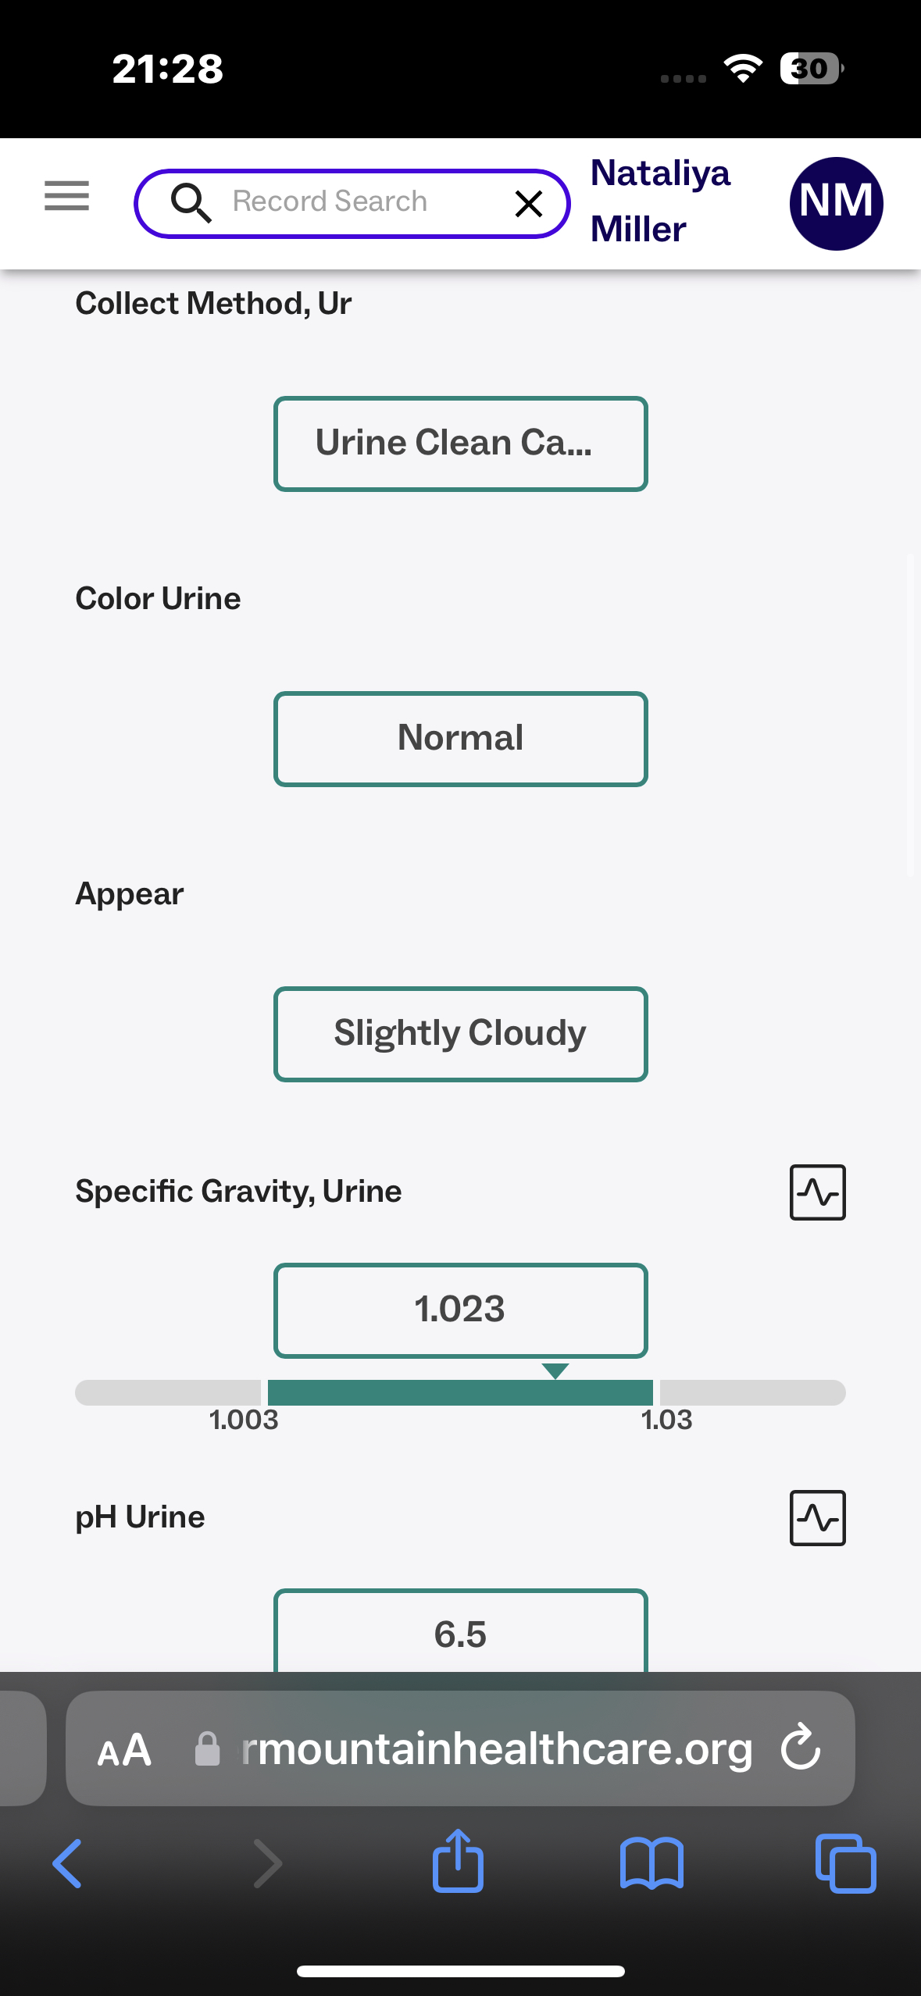This screenshot has width=921, height=1996.
Task: Tap the specific gravity range bar
Action: tap(460, 1392)
